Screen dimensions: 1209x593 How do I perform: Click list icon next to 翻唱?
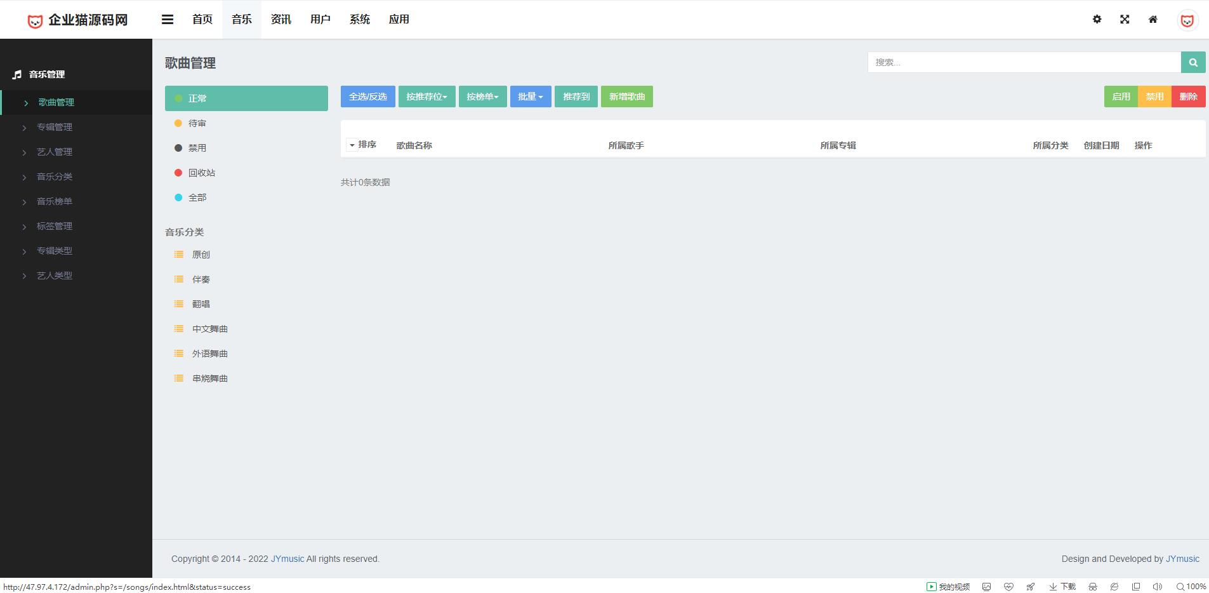(179, 304)
